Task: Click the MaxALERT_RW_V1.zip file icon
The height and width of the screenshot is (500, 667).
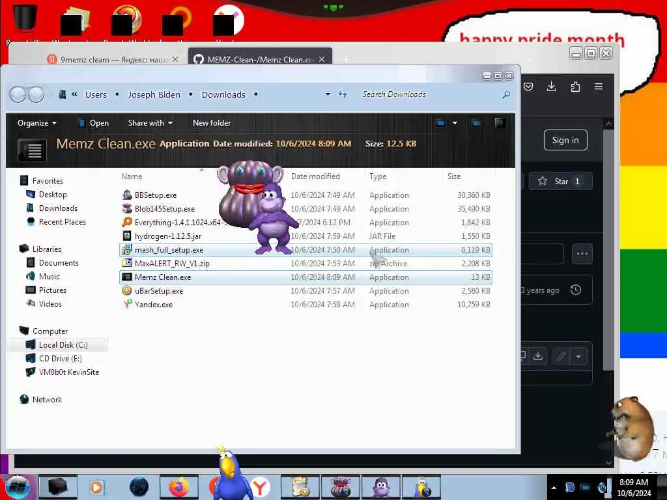Action: coord(127,263)
